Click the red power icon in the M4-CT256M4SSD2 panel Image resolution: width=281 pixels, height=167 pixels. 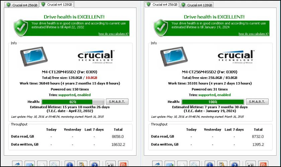(263, 164)
